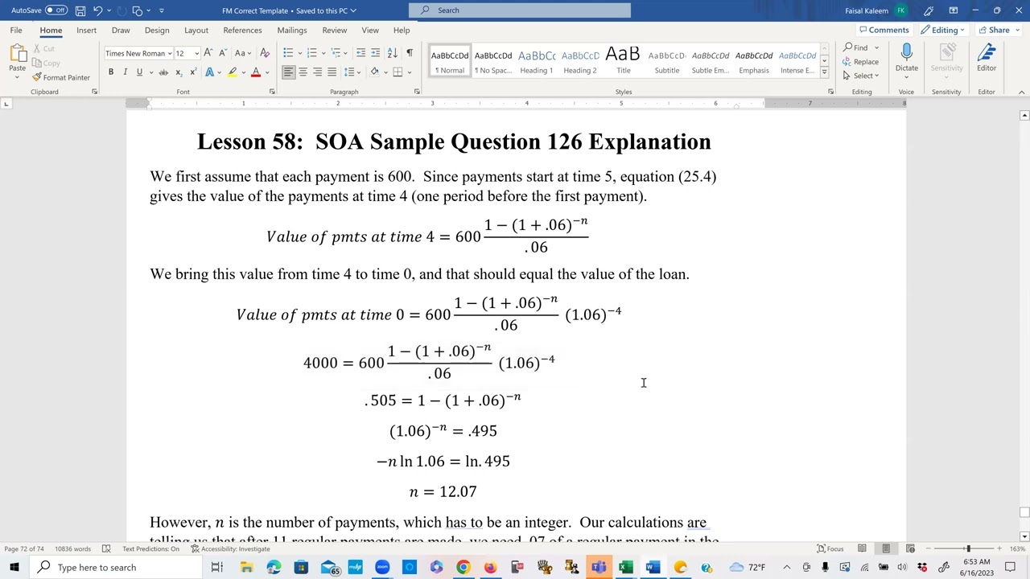
Task: Open the References tab
Action: tap(242, 30)
